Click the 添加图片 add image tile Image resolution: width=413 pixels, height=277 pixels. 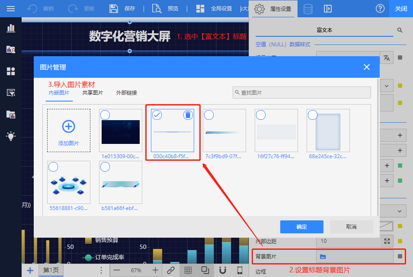point(69,131)
